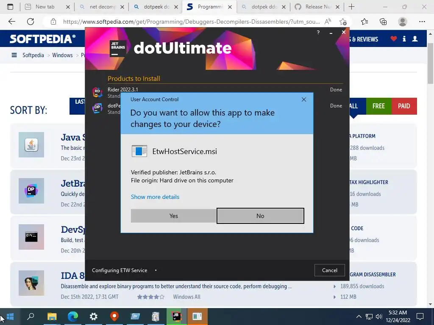Click the user account icon in Softpedia header
434x325 pixels.
click(x=415, y=39)
